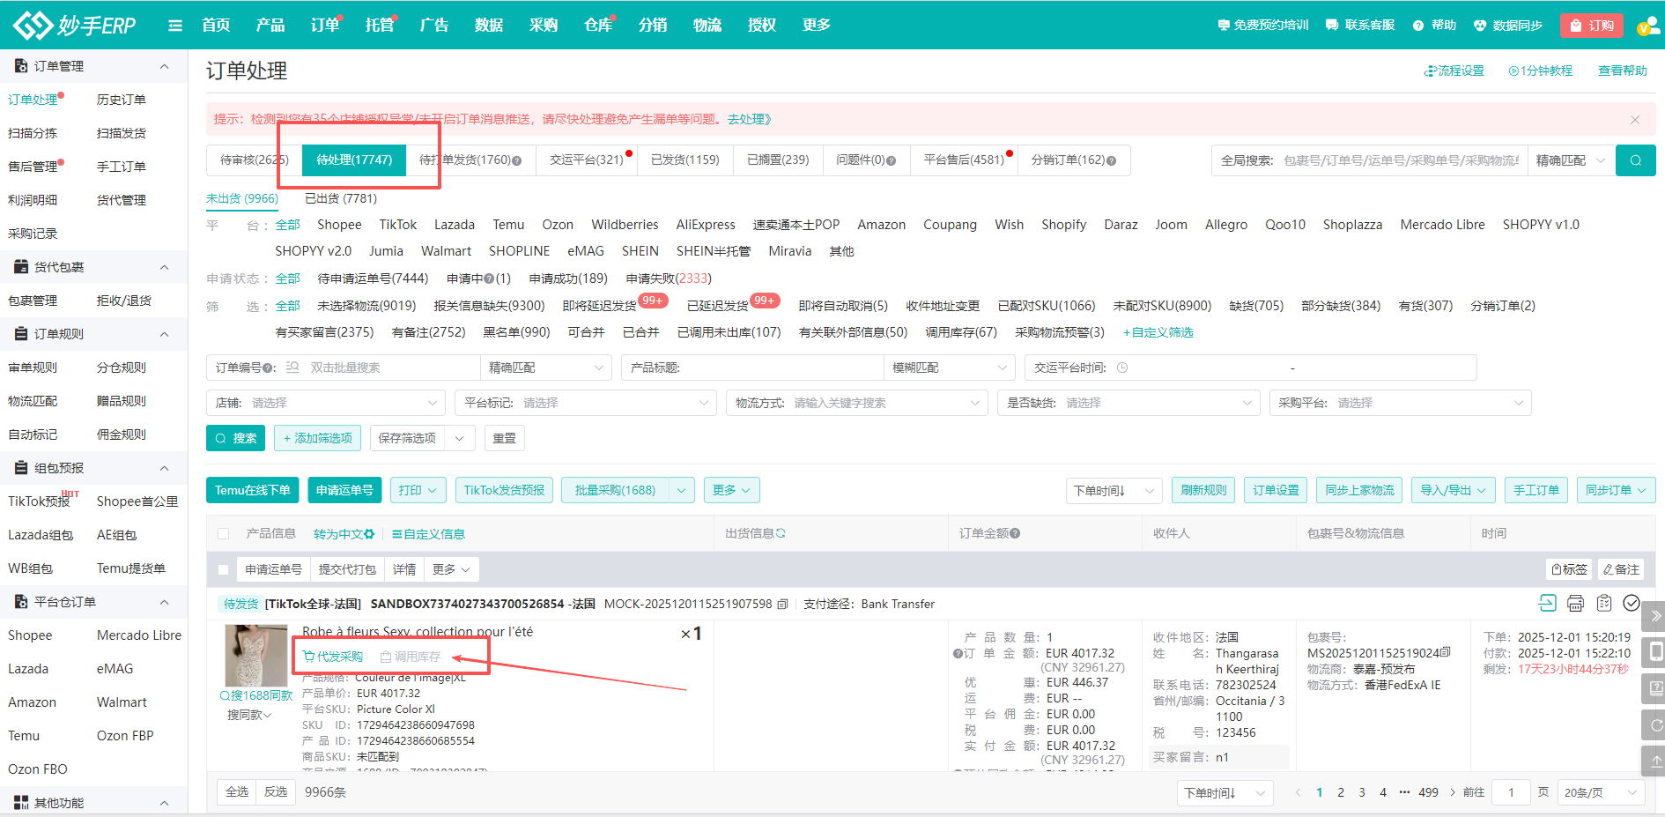
Task: Open the 20条/页 page size dropdown
Action: [x=1601, y=791]
